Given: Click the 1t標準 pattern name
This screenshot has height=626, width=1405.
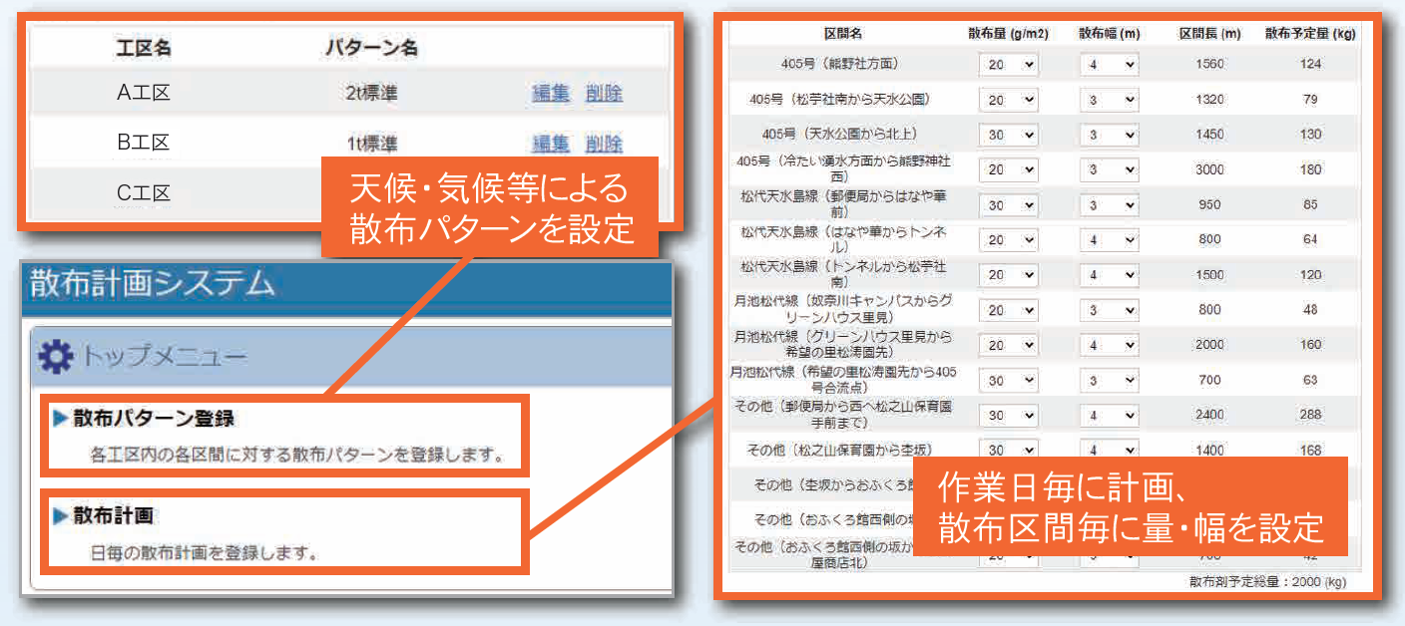Looking at the screenshot, I should tap(372, 144).
